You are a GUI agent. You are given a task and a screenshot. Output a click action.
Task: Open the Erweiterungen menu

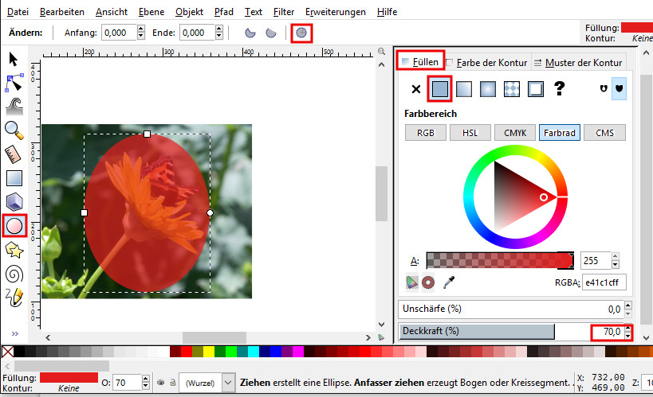click(335, 12)
